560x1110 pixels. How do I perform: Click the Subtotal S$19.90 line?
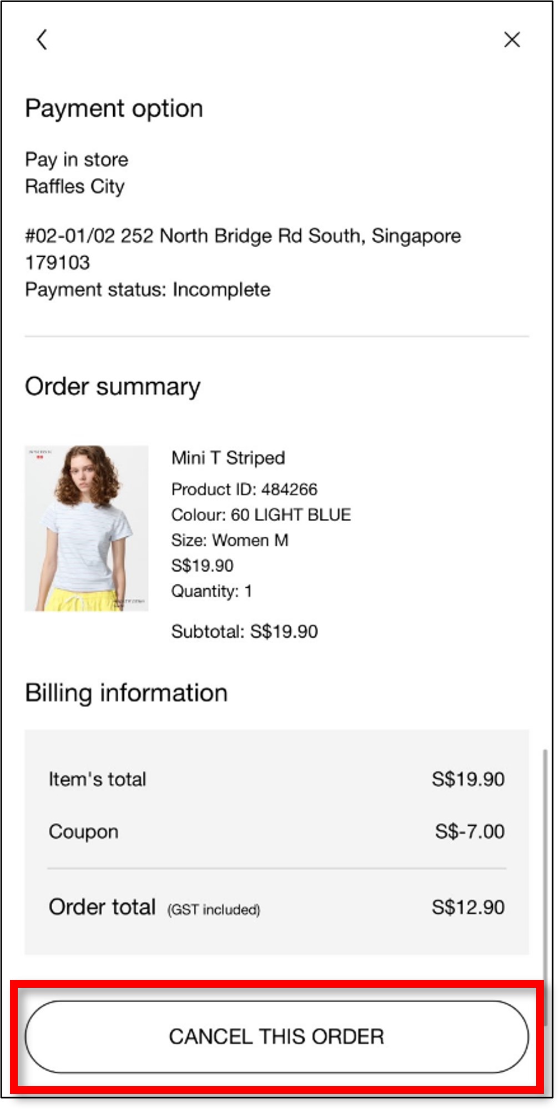point(244,632)
